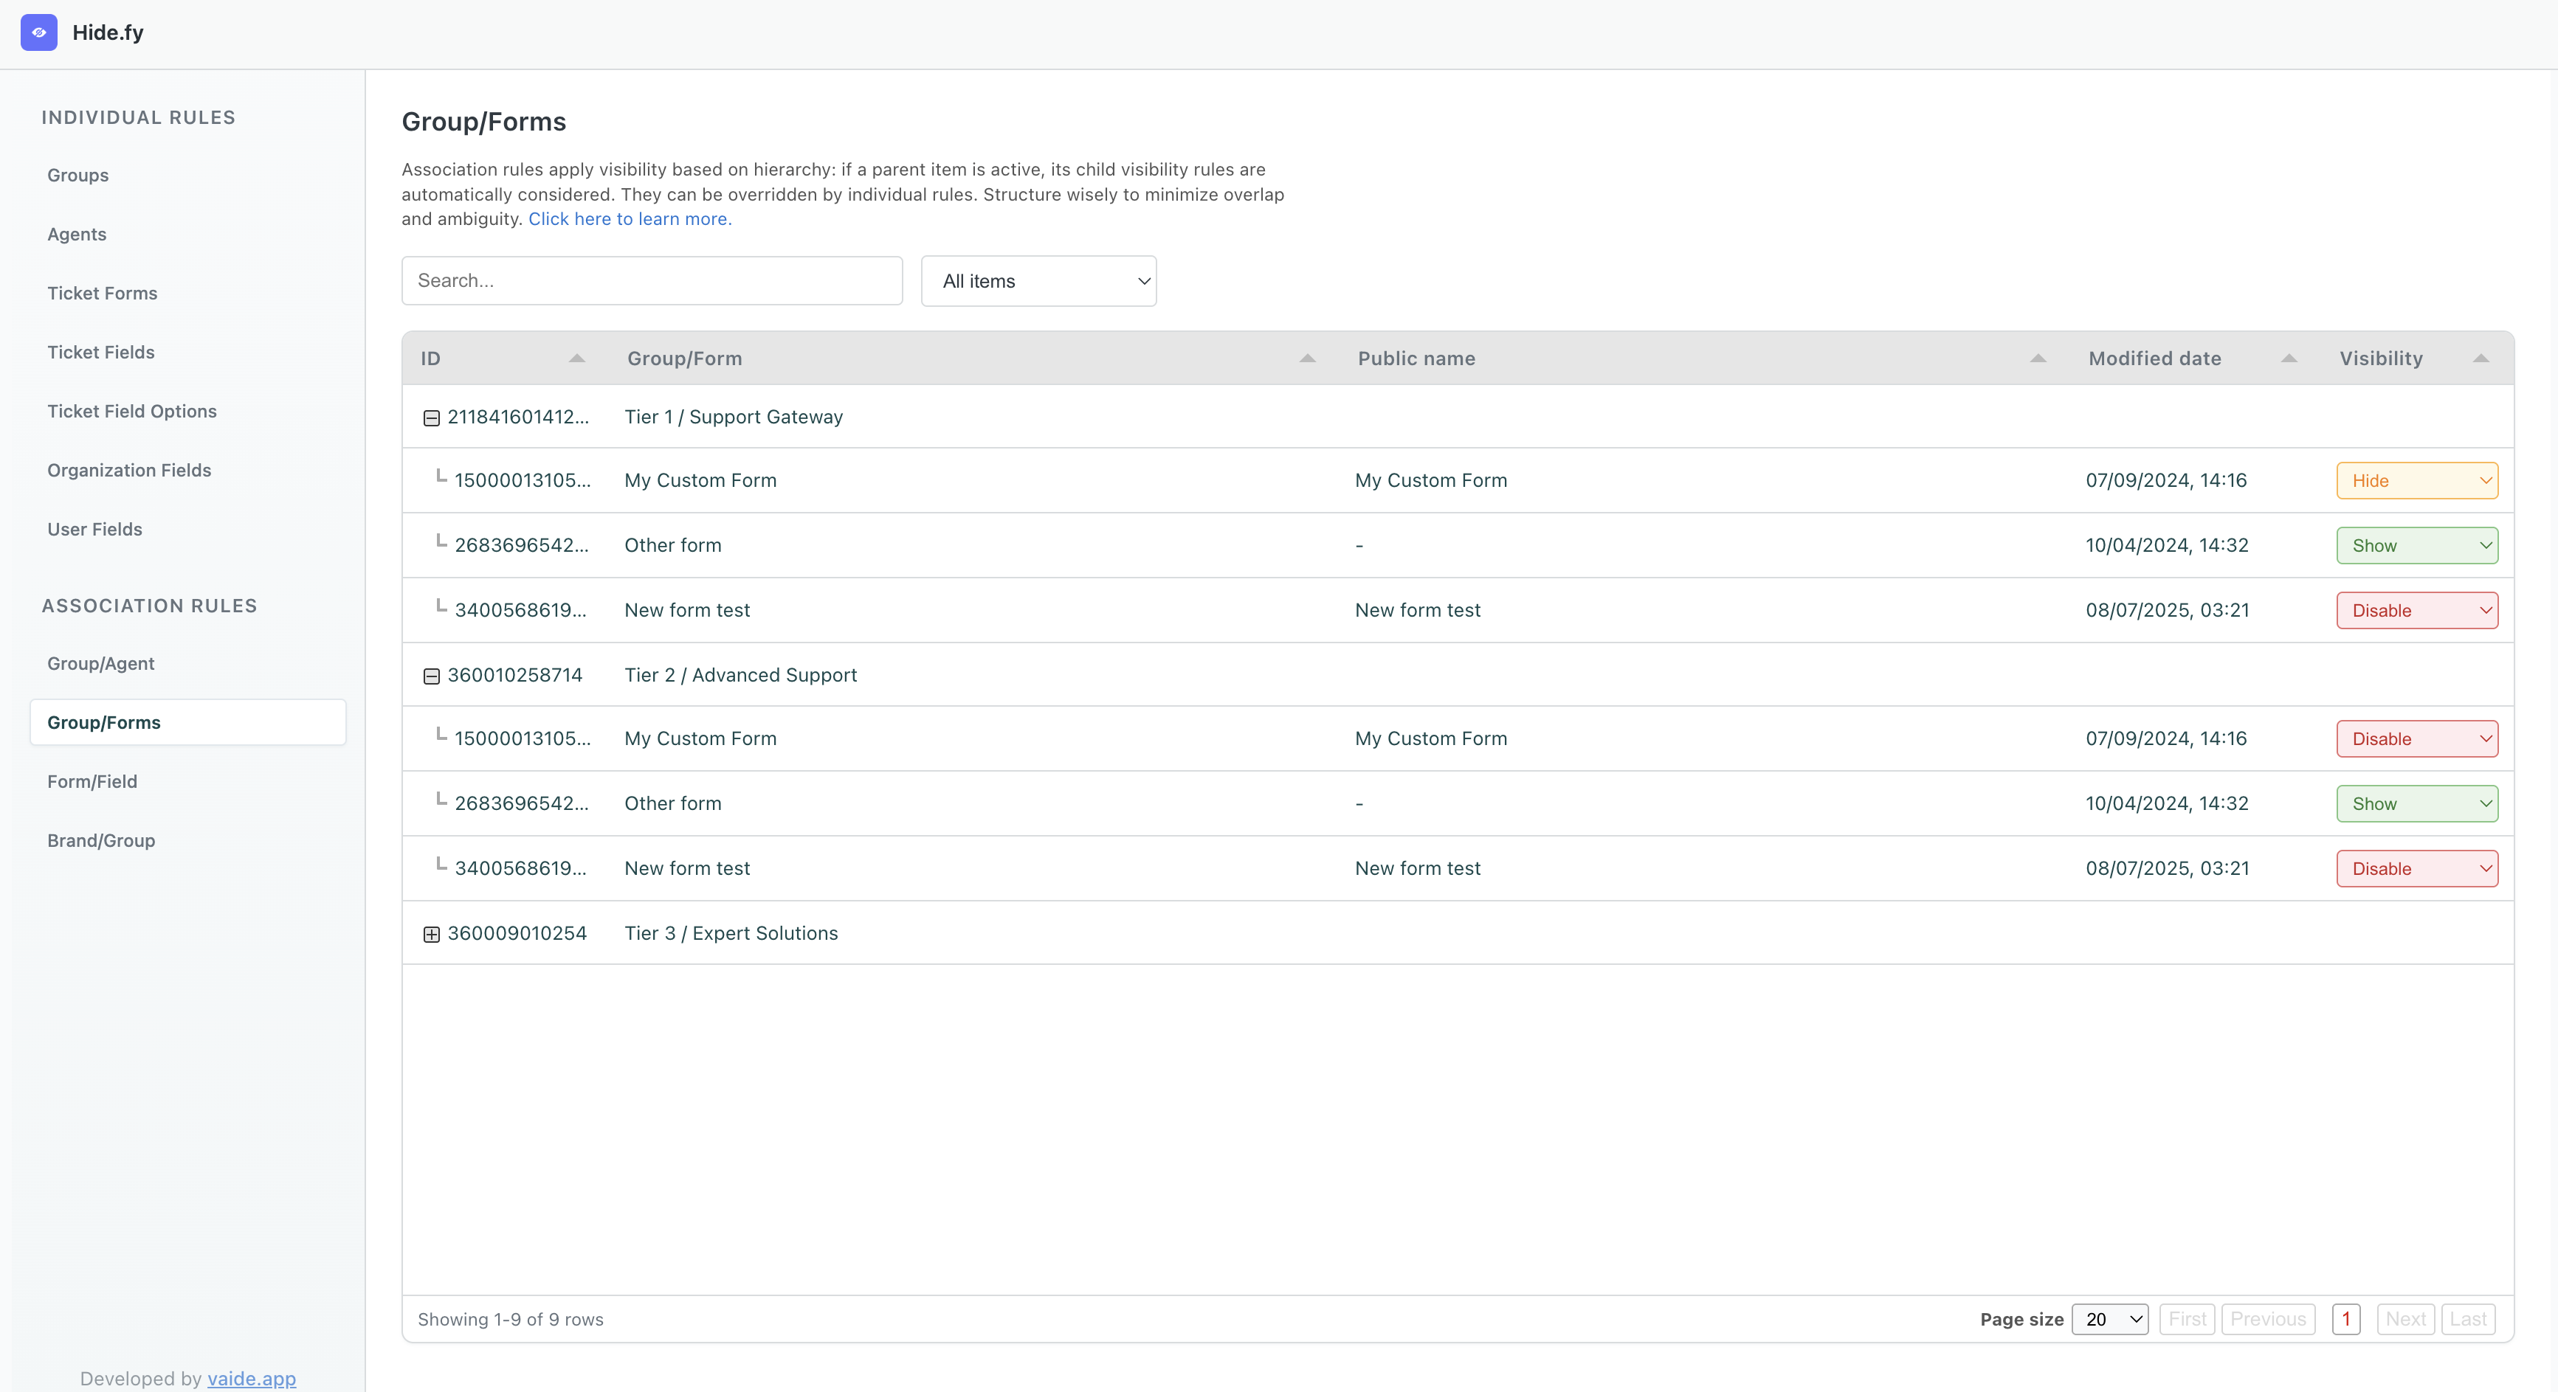
Task: Open All items filter dropdown
Action: click(1038, 281)
